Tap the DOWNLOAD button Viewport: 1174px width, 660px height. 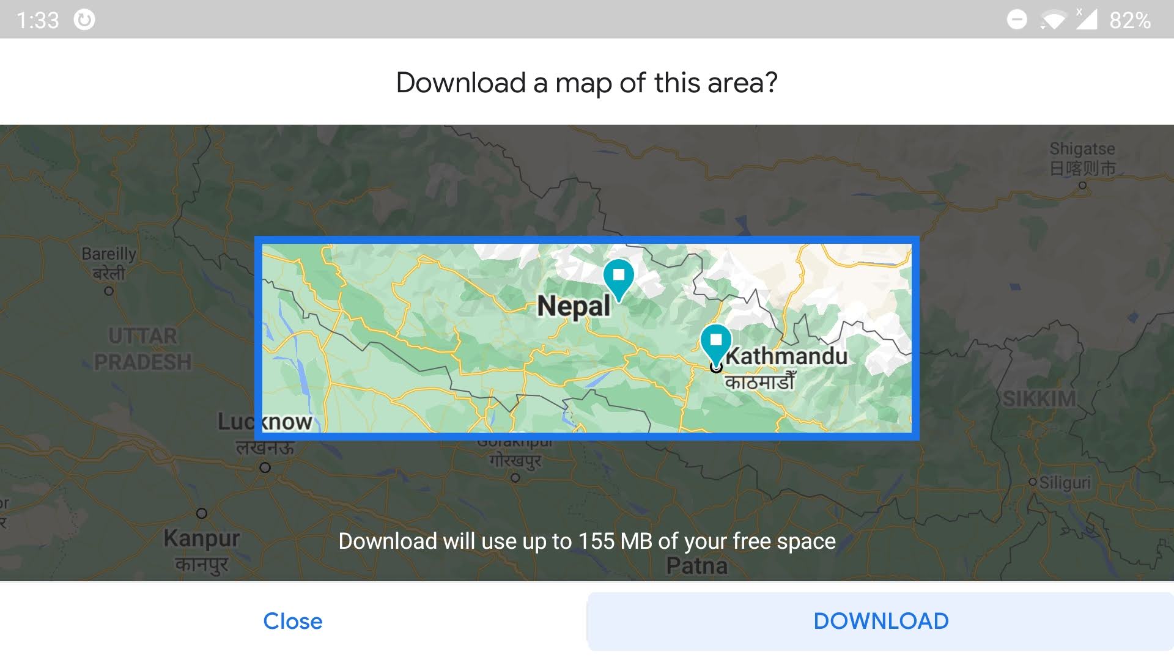pos(880,621)
